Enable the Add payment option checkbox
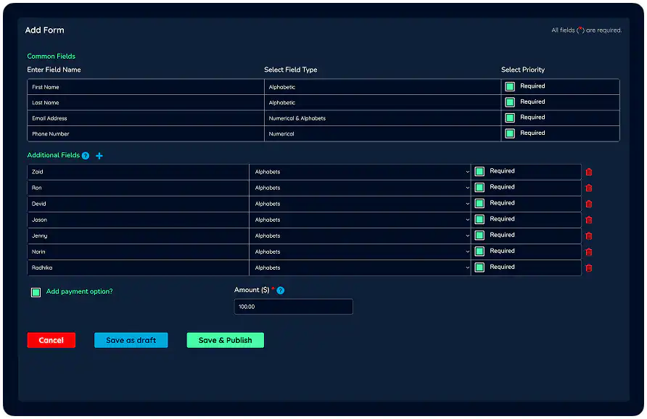Image resolution: width=647 pixels, height=419 pixels. pos(35,291)
